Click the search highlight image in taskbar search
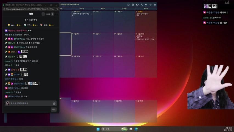234x132 pixels. point(124,129)
